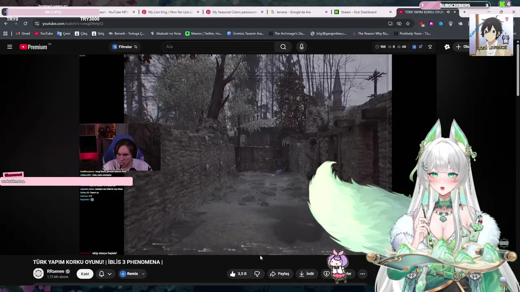The width and height of the screenshot is (520, 292).
Task: Click the browser back arrow
Action: coord(6,24)
